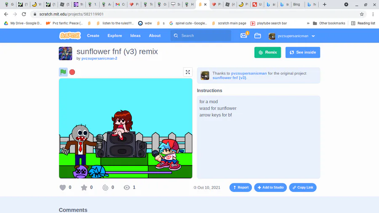The image size is (379, 213).
Task: View remixes via the spiral icon
Action: click(105, 187)
